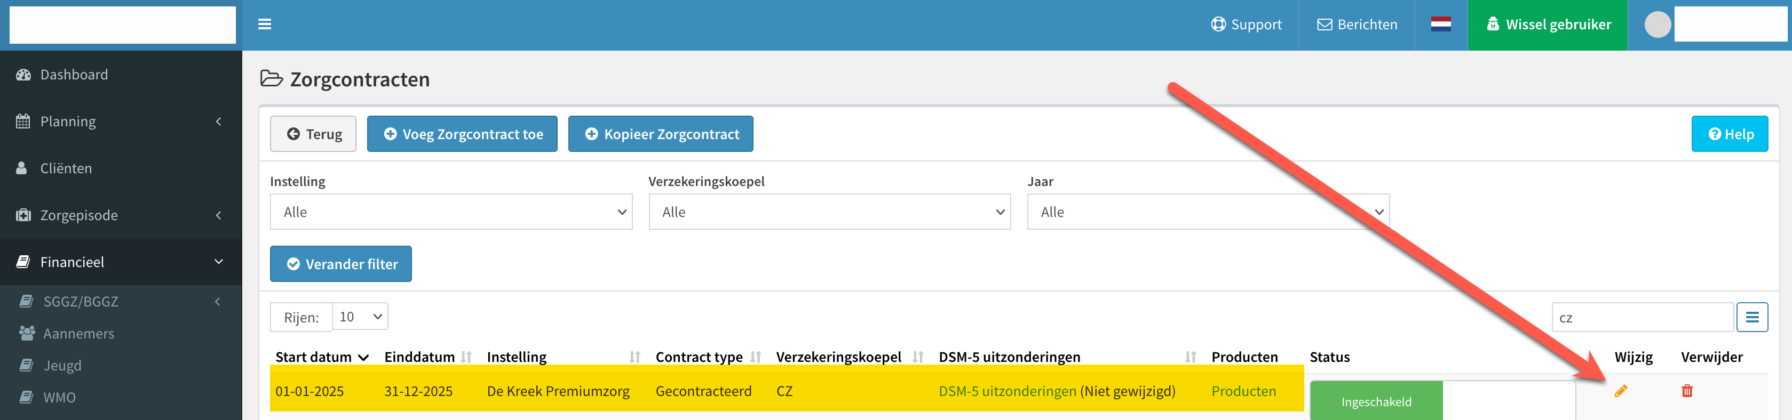Open Support from the top bar
1792x420 pixels.
pos(1246,25)
